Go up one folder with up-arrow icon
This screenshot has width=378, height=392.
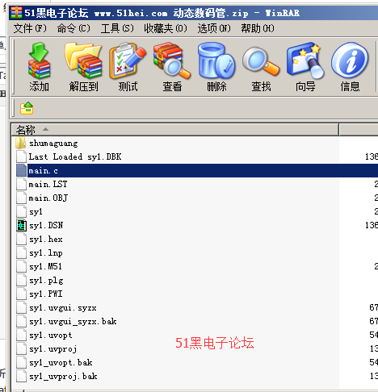coord(27,108)
